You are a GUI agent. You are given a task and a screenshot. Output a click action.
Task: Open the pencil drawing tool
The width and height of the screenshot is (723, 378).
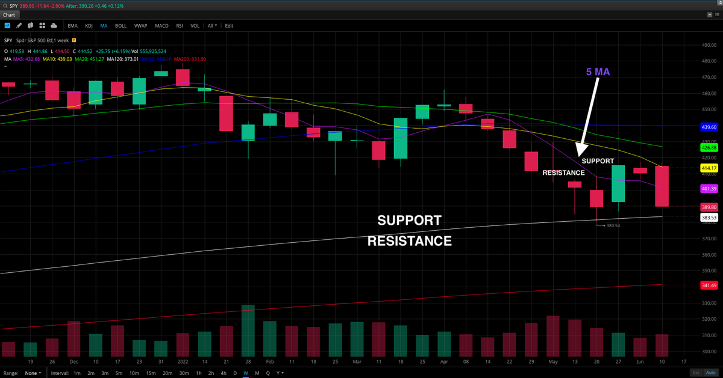19,26
